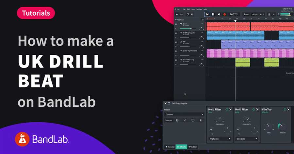Expand the effects panel to fullscreen
This screenshot has width=294, height=154.
coord(169,103)
